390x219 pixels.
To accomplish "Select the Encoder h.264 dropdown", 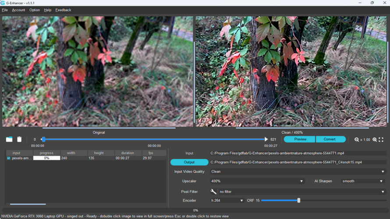I will pyautogui.click(x=227, y=200).
